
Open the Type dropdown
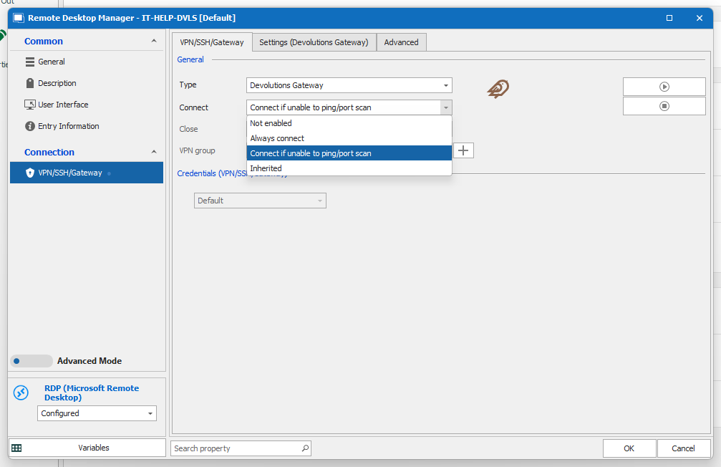coord(349,85)
